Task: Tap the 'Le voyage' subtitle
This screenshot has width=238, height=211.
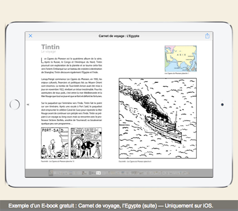Action: point(49,52)
